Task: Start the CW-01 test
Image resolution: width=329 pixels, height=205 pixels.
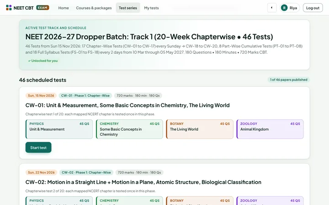Action: (38, 148)
